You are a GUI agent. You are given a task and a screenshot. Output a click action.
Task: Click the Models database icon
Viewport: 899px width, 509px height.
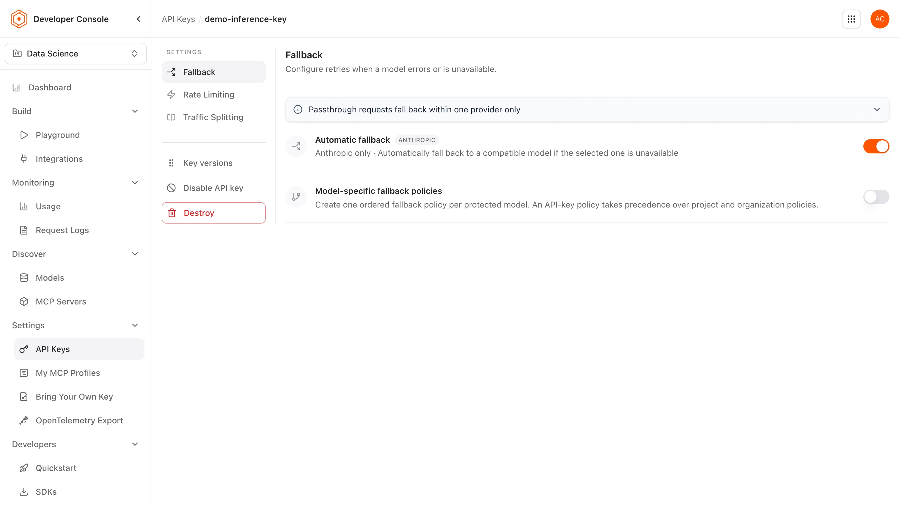[x=24, y=278]
